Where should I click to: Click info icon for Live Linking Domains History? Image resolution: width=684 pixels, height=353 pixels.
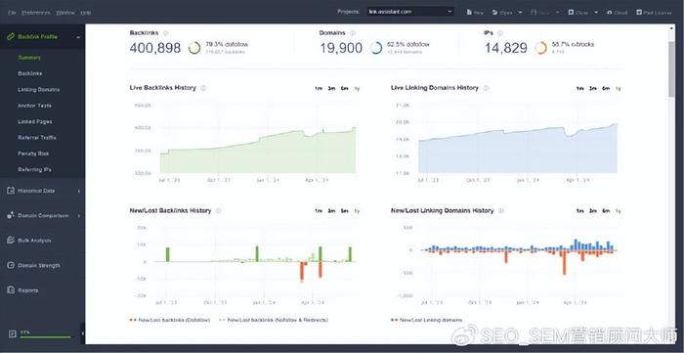click(486, 88)
